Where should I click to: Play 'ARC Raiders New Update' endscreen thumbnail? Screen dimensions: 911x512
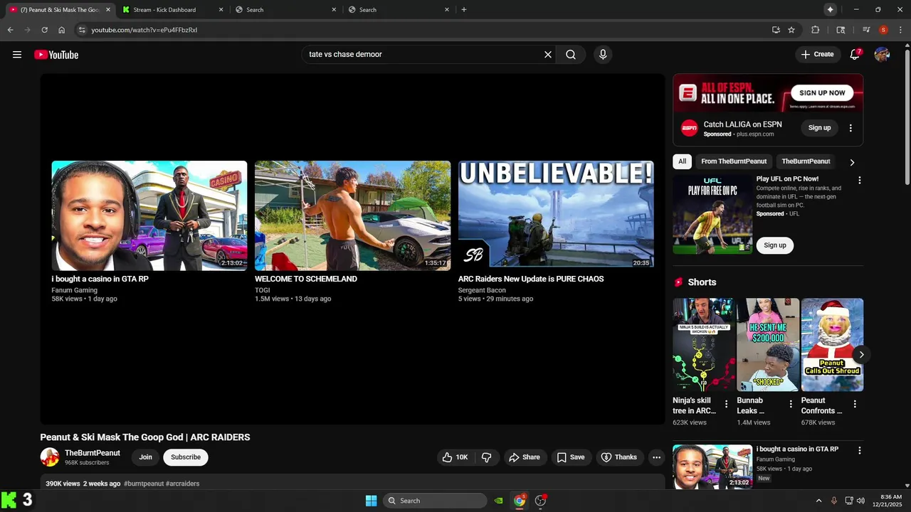click(x=556, y=215)
